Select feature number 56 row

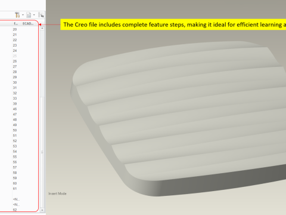coord(15,162)
